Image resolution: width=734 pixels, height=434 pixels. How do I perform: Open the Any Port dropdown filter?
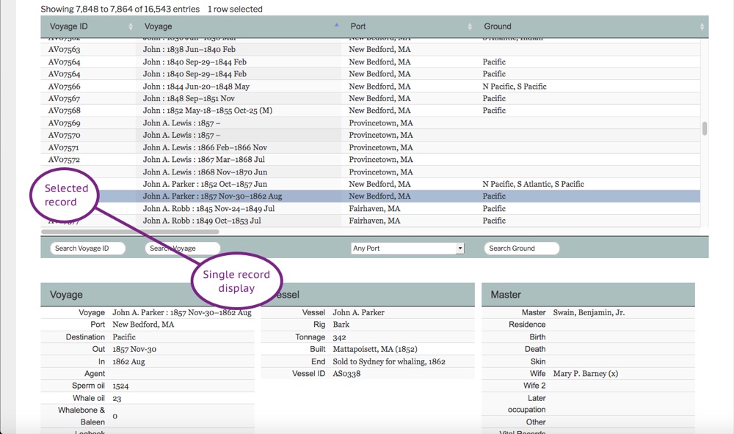(x=407, y=249)
